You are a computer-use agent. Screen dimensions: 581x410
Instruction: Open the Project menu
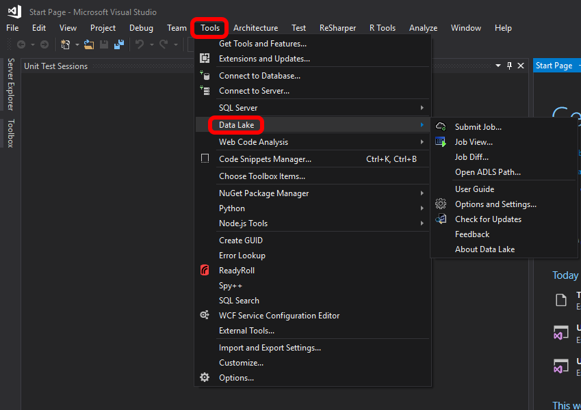tap(103, 28)
